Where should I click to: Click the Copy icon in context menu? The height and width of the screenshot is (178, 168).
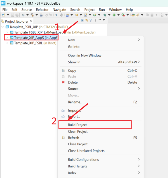[x=63, y=71]
